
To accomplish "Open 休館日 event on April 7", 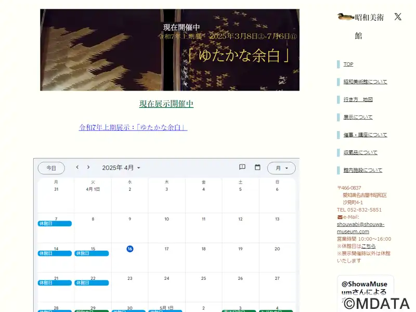I will pyautogui.click(x=55, y=224).
